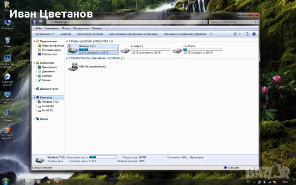The height and width of the screenshot is (185, 296).
Task: Go back with the blue Back arrow
Action: coord(35,22)
